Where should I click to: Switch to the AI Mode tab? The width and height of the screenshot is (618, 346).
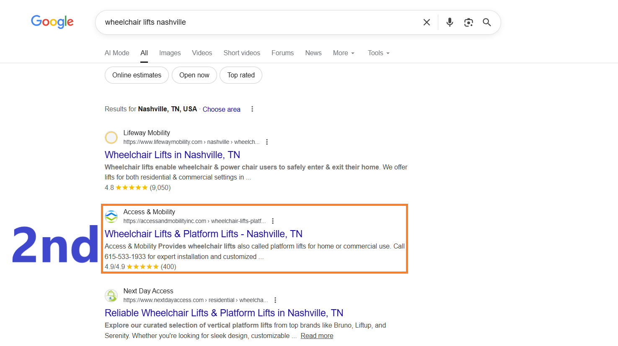pyautogui.click(x=117, y=53)
